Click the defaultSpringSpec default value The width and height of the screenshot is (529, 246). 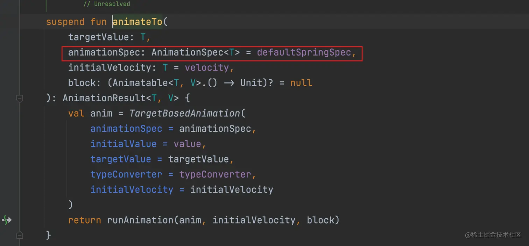304,52
